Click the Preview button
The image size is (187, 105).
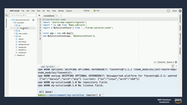tap(86, 11)
